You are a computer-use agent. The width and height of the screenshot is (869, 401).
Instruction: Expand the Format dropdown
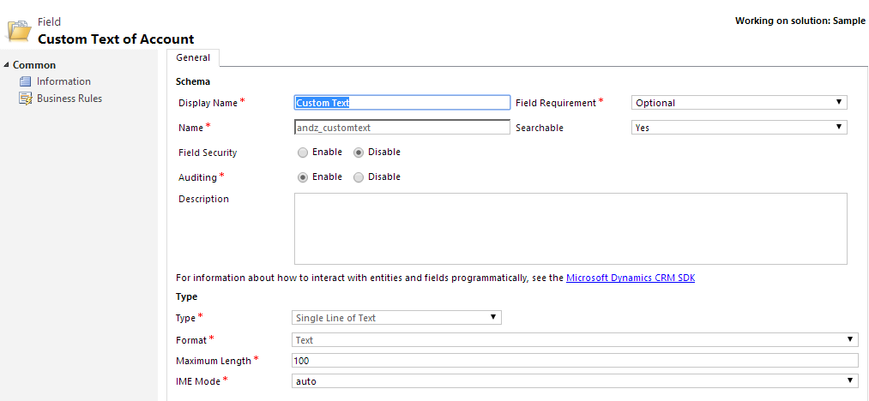(x=575, y=340)
